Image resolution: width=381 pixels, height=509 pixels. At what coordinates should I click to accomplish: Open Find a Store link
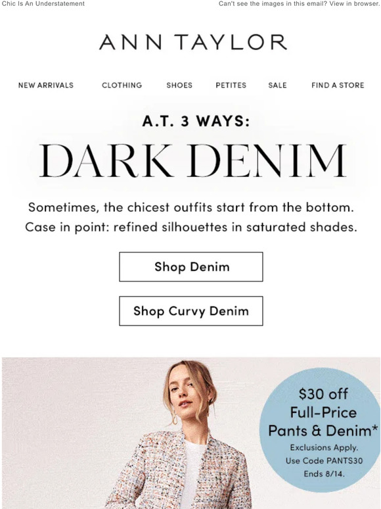[x=338, y=85]
